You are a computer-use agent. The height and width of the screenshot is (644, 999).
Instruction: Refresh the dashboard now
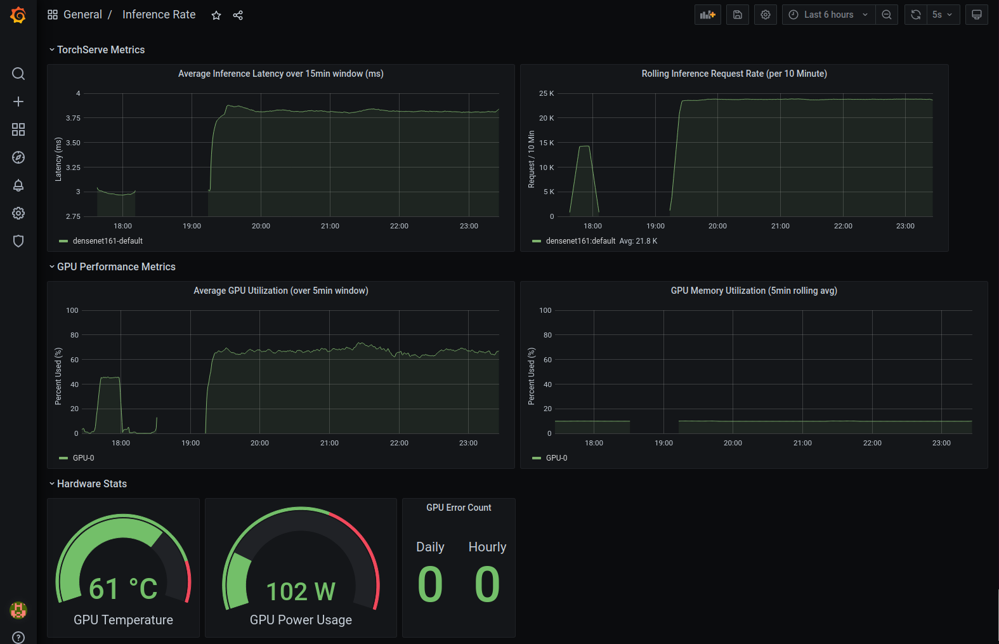coord(916,15)
